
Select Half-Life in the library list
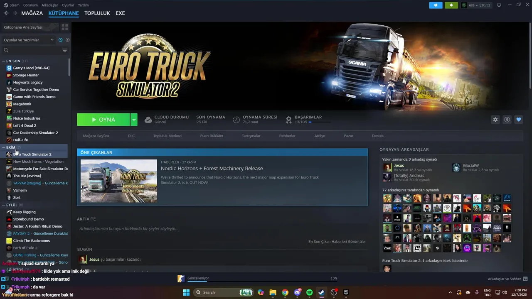(x=20, y=140)
